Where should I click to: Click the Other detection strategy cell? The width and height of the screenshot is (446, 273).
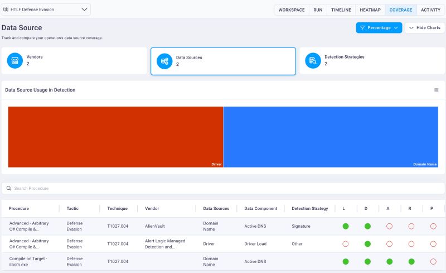[x=297, y=244]
